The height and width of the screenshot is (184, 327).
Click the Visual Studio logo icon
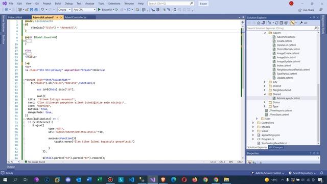(5, 4)
